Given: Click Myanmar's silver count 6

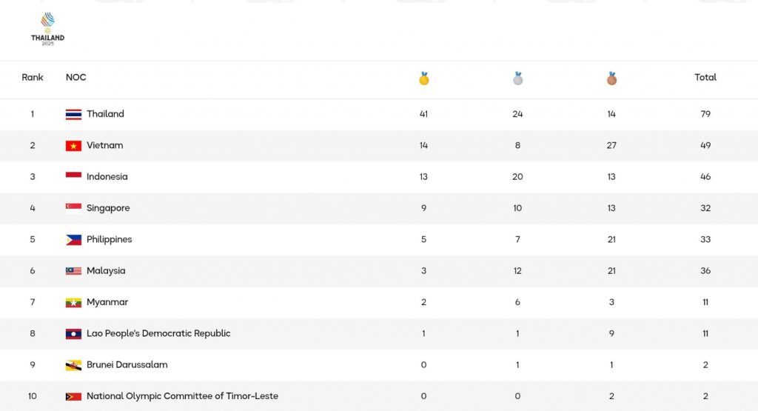Looking at the screenshot, I should point(517,302).
